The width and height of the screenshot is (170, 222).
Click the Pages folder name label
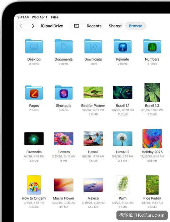34,105
